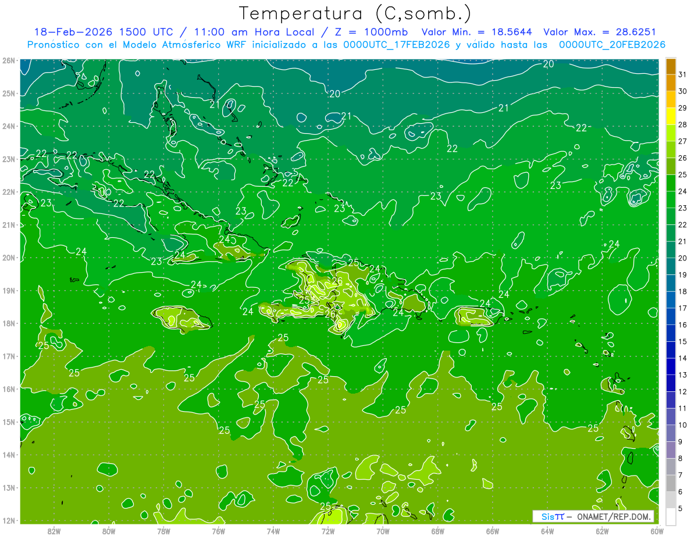
Task: Click the colorbar swatch between 29 and 30
Action: 671,99
